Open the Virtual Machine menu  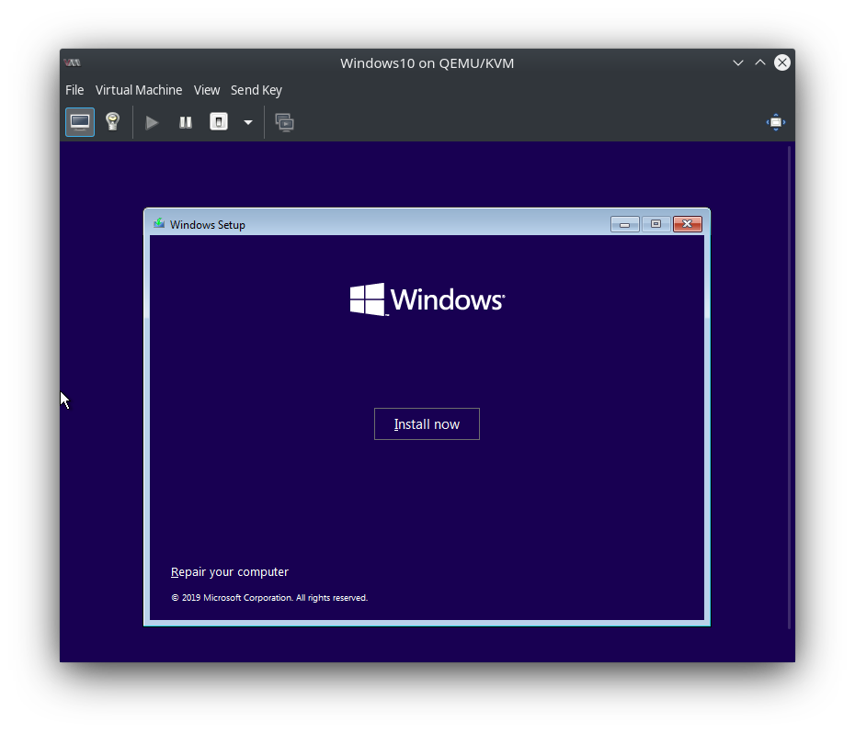(139, 90)
